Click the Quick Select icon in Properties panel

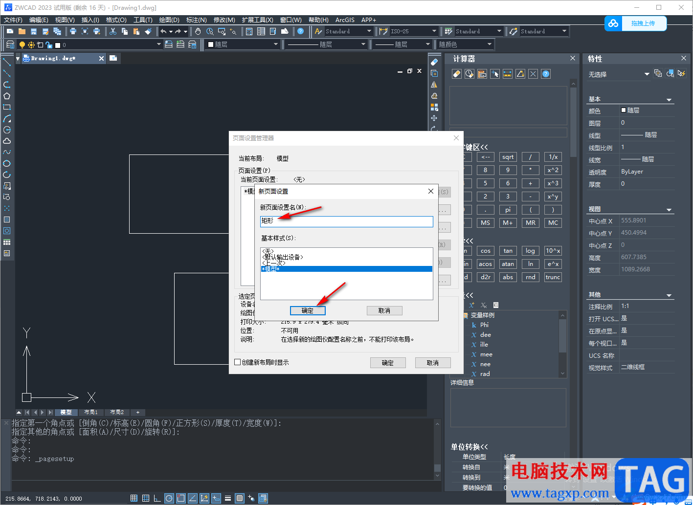(x=670, y=73)
